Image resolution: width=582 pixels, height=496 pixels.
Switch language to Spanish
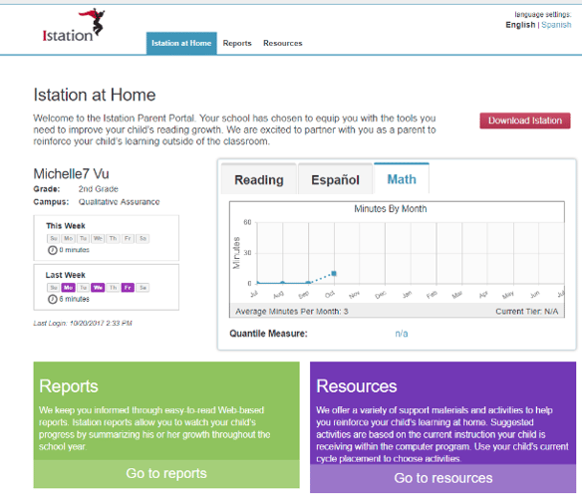[x=556, y=25]
